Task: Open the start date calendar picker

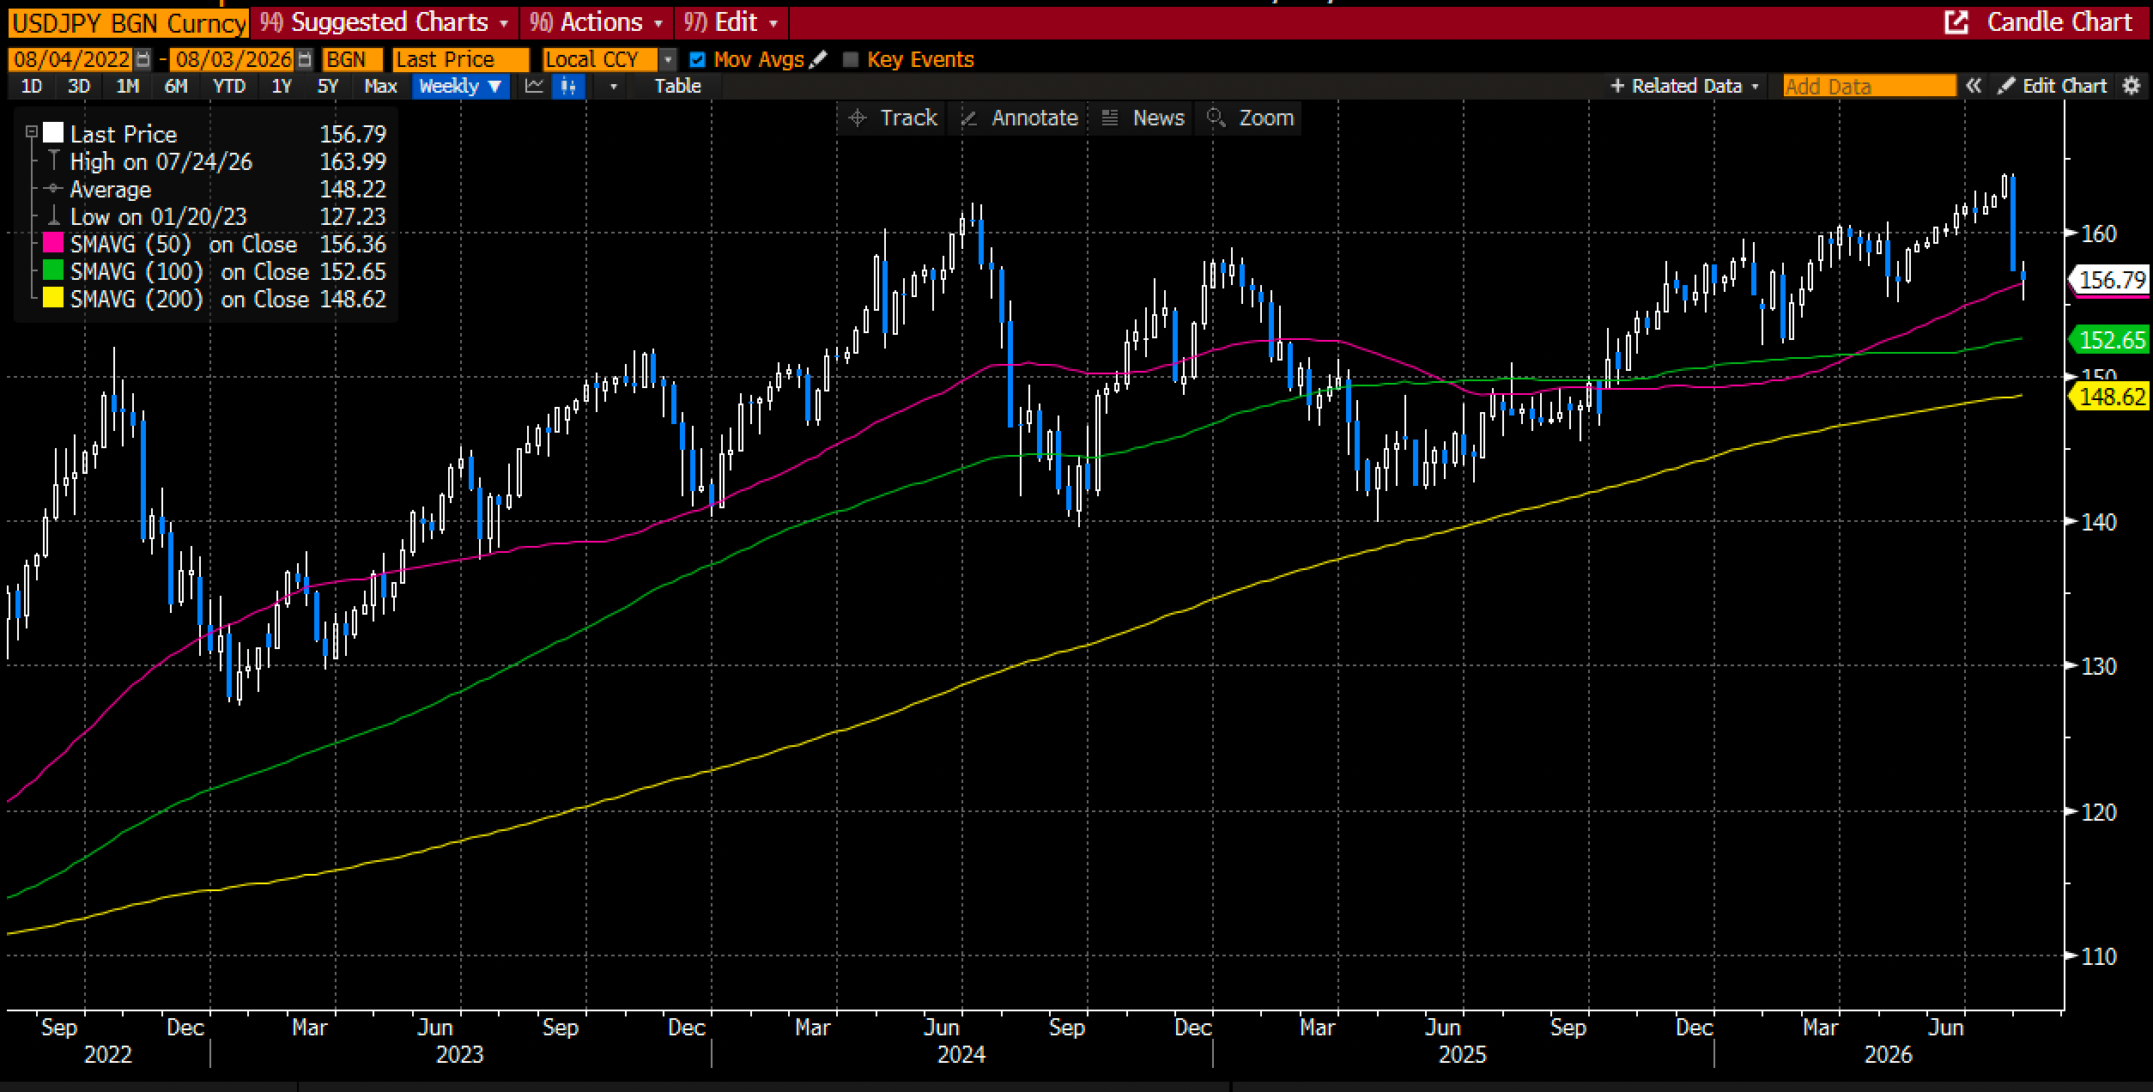Action: pyautogui.click(x=143, y=59)
